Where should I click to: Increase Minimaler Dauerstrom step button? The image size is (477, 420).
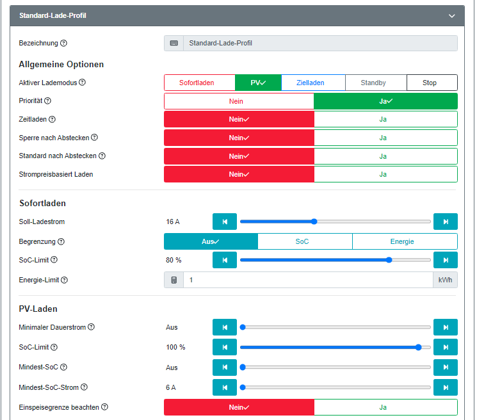(446, 327)
